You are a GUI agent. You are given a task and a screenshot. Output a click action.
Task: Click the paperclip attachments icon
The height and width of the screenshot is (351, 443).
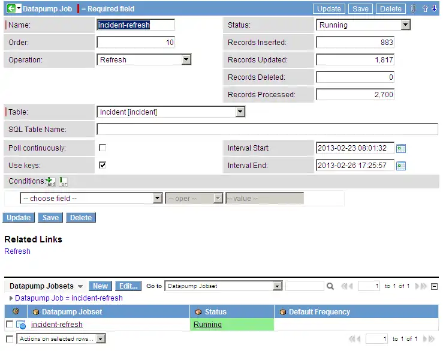[x=414, y=9]
